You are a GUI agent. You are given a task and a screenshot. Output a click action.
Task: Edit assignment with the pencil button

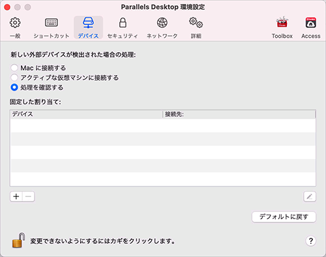pos(310,197)
